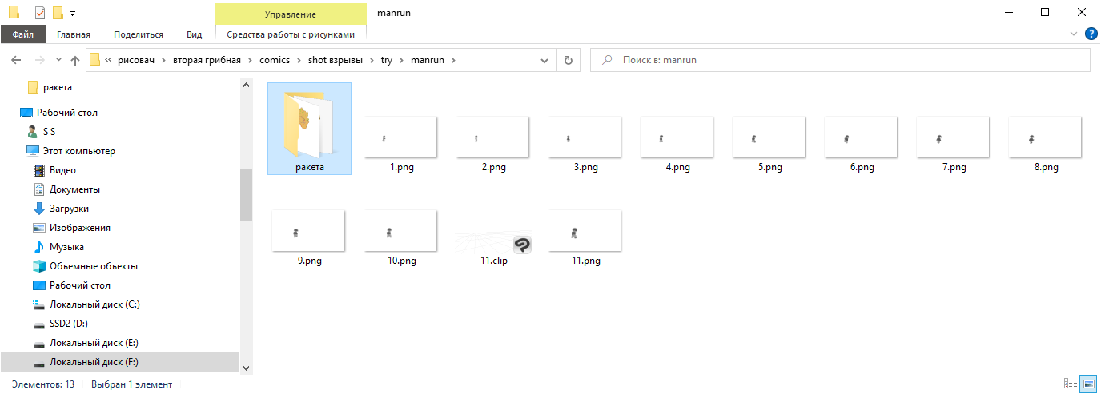
Task: Switch to the Поделиться ribbon tab
Action: 138,34
